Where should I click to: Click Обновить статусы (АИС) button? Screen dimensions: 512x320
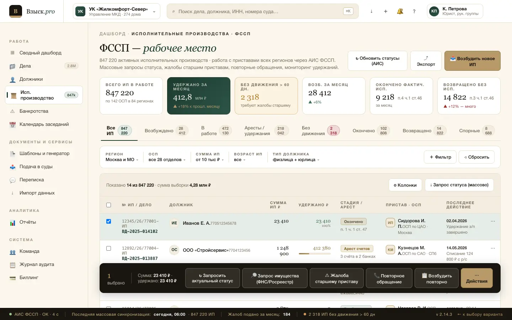click(378, 61)
